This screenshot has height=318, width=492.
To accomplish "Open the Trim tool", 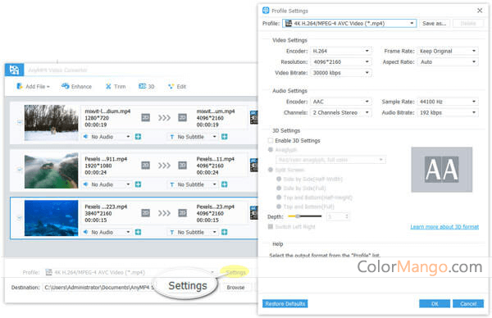I will point(116,86).
